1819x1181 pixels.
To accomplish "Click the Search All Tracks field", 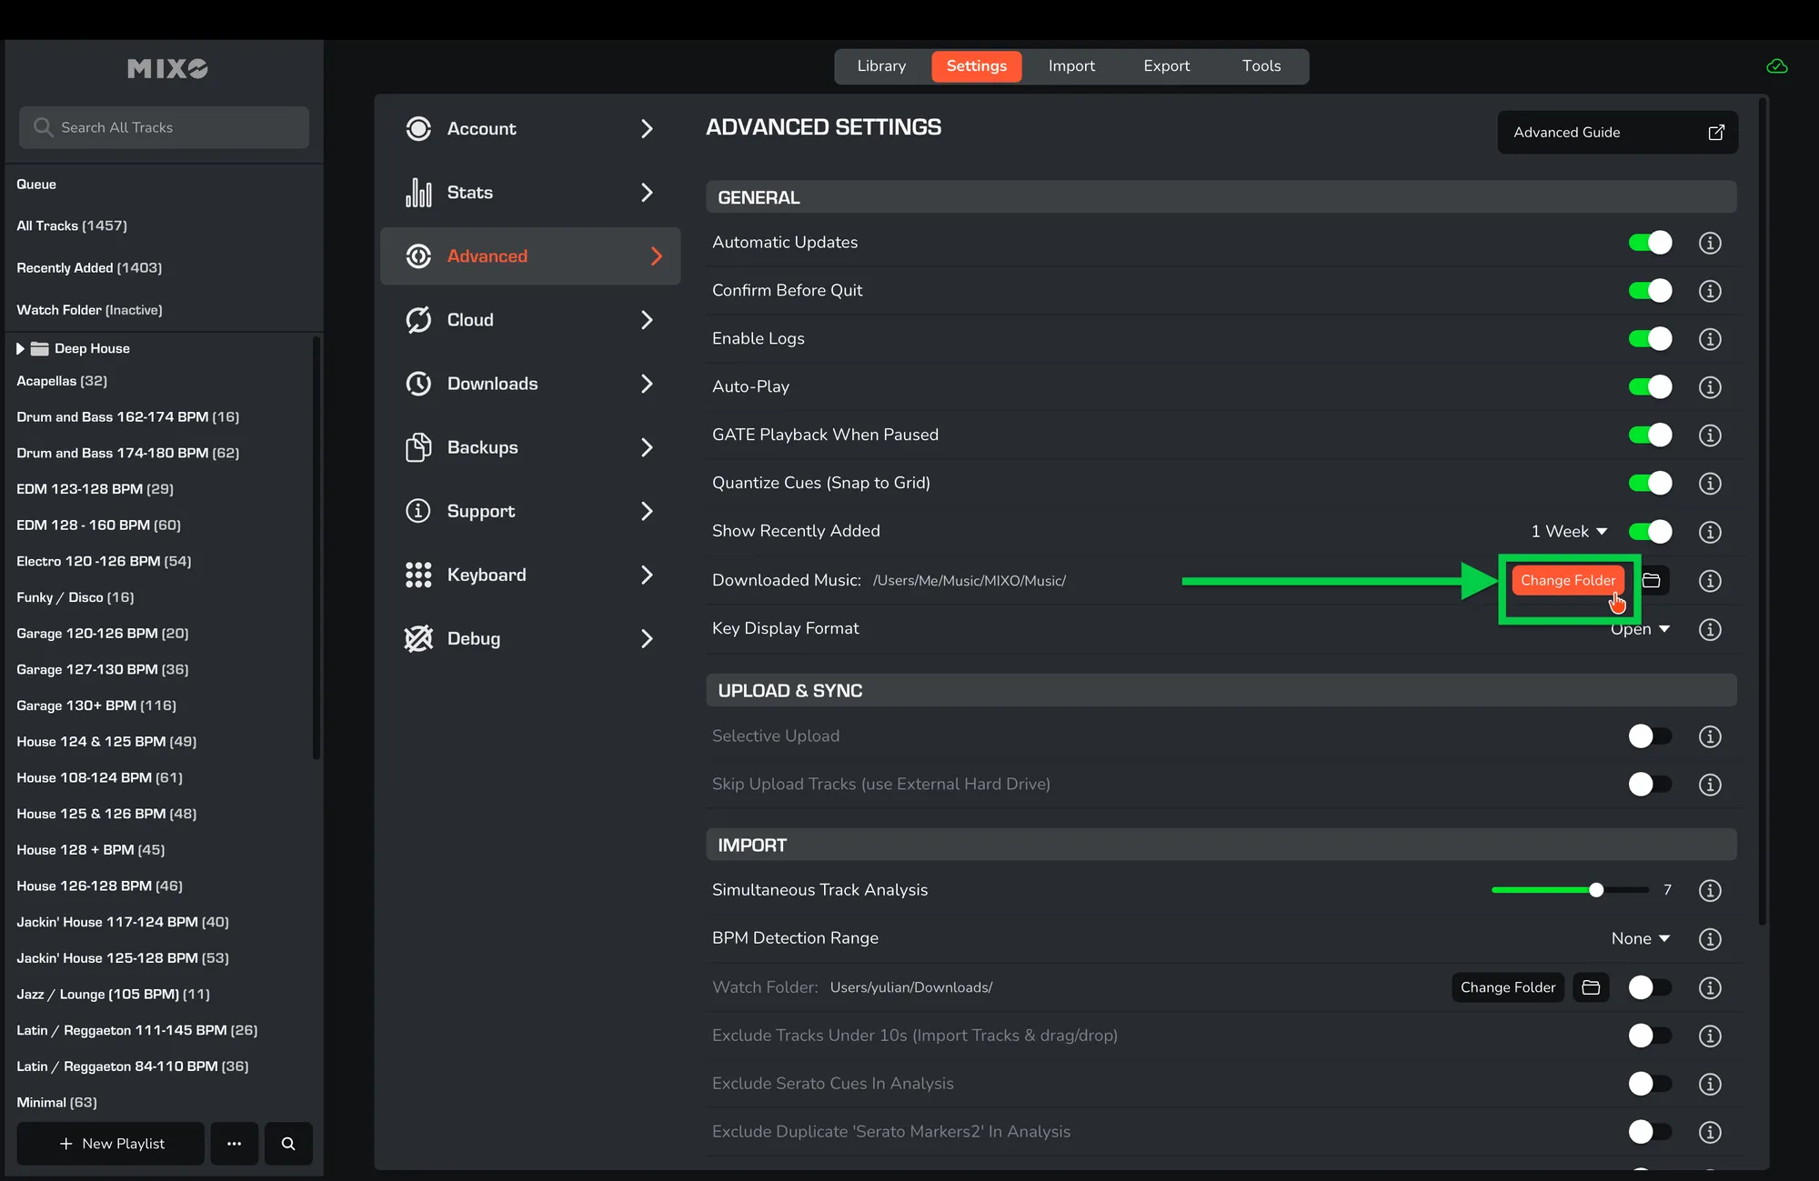I will pos(164,128).
